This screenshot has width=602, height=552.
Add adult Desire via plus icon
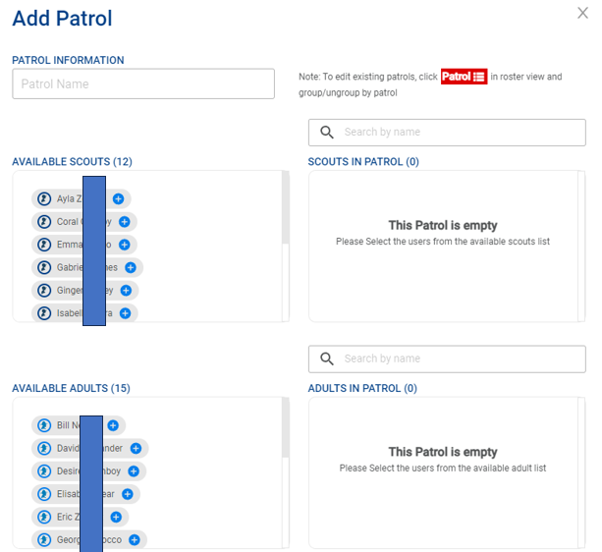(131, 471)
